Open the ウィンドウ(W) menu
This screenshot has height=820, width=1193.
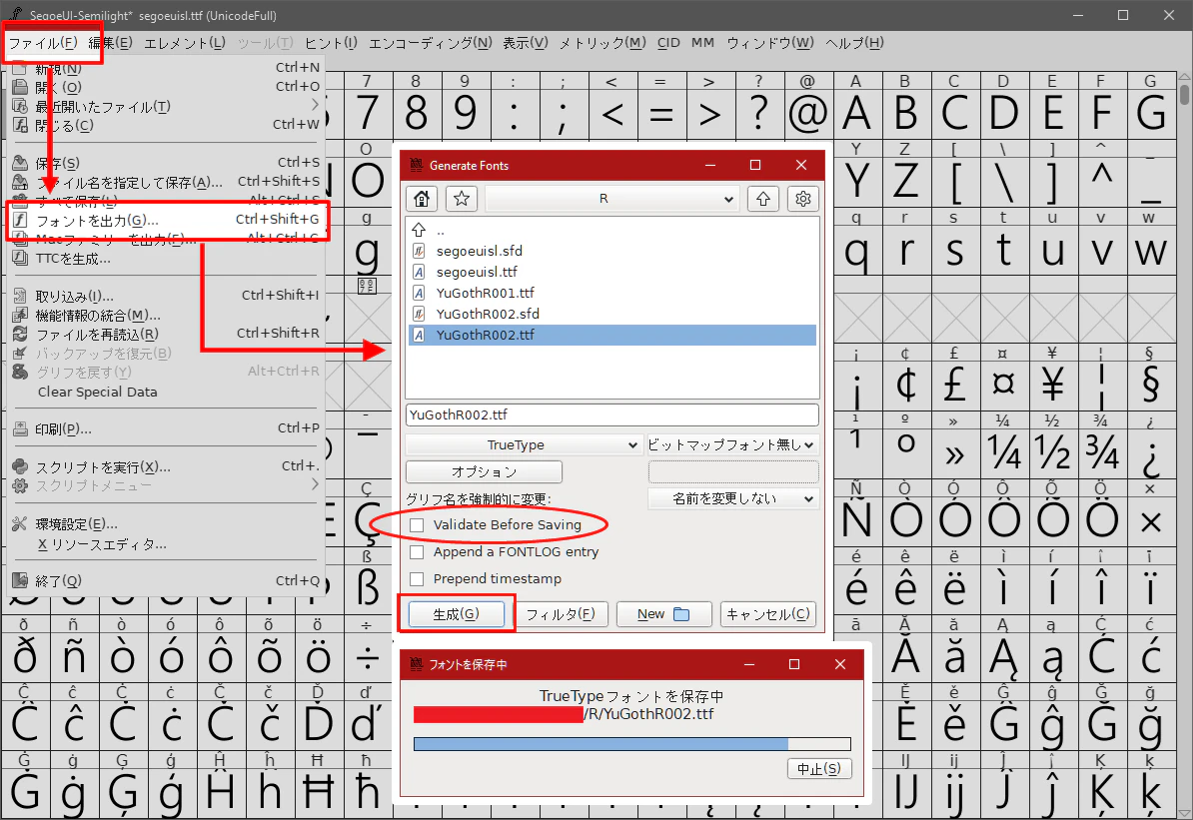tap(770, 43)
